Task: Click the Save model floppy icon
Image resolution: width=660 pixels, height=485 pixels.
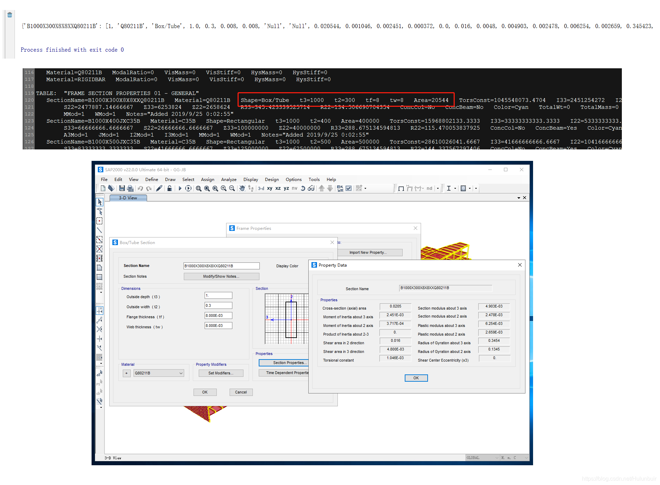Action: click(x=122, y=188)
